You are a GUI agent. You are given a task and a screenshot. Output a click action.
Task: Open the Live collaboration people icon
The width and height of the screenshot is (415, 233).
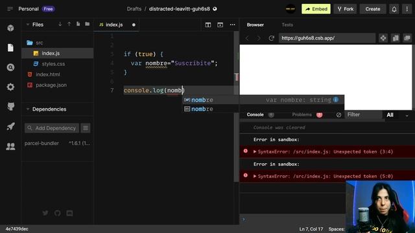click(10, 146)
